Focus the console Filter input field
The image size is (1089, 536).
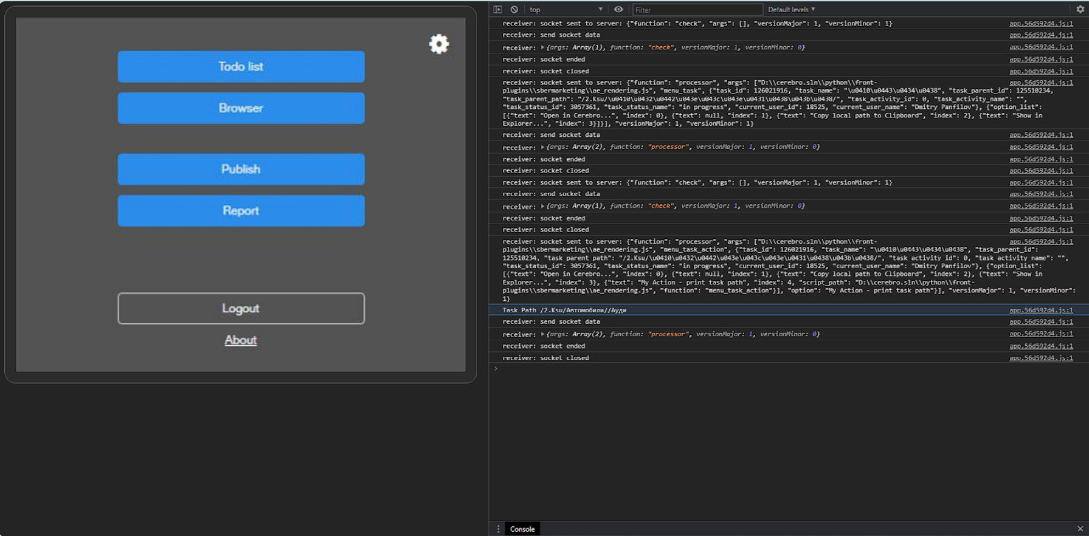(x=697, y=10)
